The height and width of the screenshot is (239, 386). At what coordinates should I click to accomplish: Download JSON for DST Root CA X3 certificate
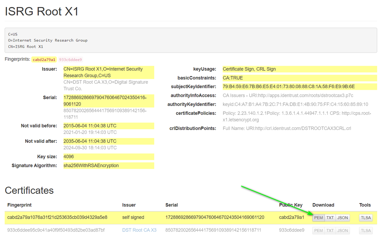pos(343,230)
